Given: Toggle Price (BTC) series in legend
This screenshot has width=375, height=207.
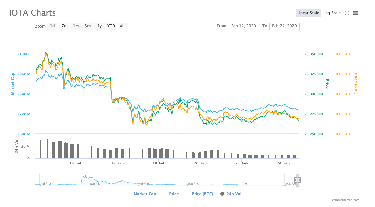Looking at the screenshot, I should click(x=199, y=194).
